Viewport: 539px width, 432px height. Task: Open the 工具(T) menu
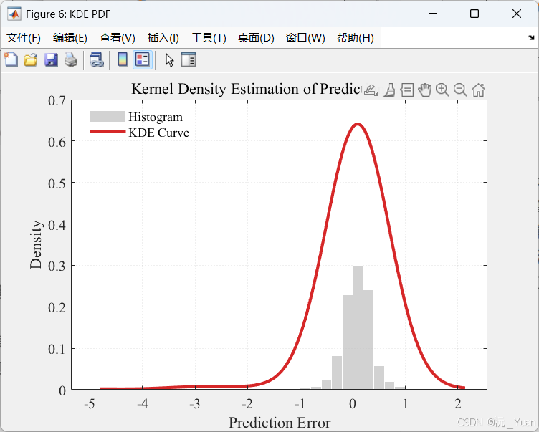(x=209, y=38)
